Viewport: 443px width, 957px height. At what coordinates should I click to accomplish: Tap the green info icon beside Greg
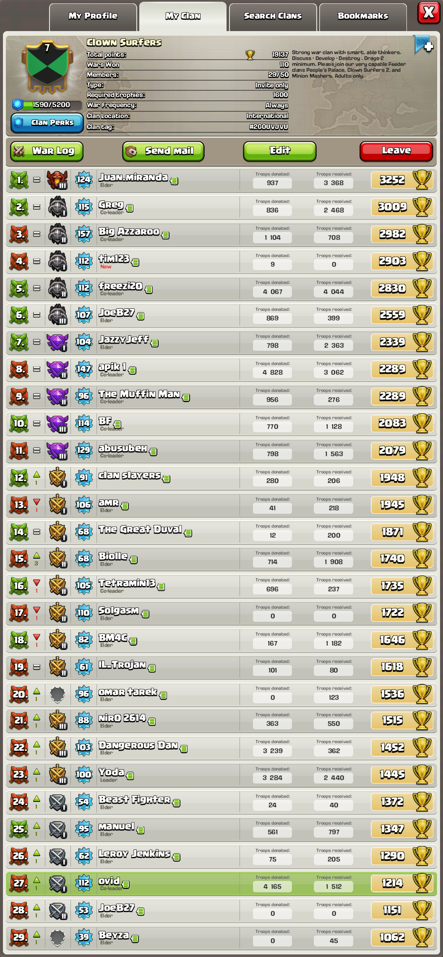[130, 208]
